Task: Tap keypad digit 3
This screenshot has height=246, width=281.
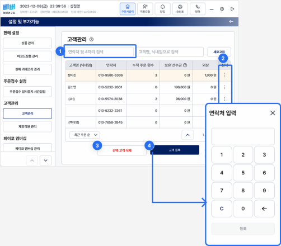Action: 264,155
